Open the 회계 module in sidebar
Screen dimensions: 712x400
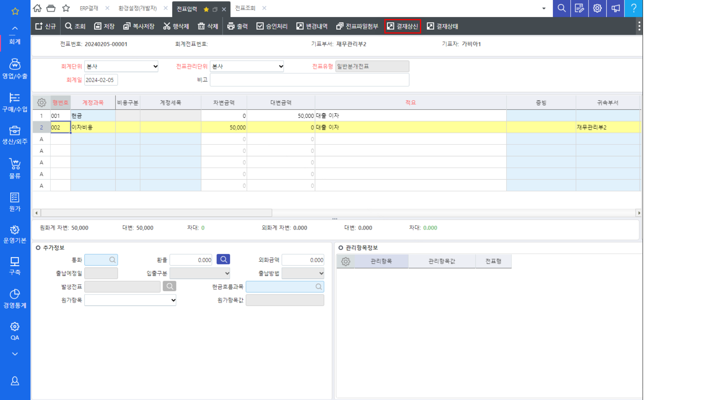point(15,41)
